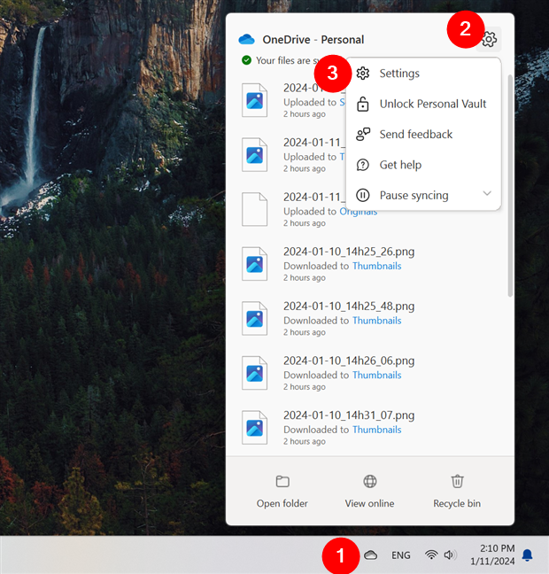Click the Get help question mark icon
The height and width of the screenshot is (574, 549).
tap(363, 165)
